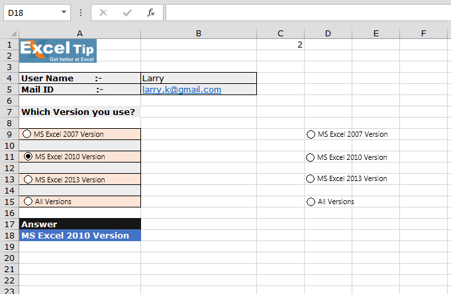Select MS Excel 2013 Version in column D

310,178
